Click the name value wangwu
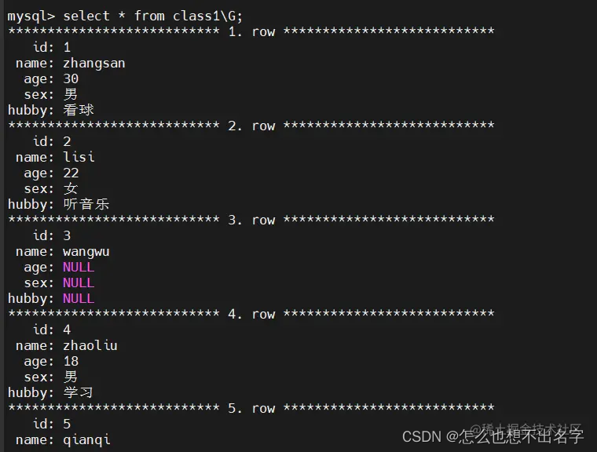Viewport: 597px width, 452px height. point(86,252)
